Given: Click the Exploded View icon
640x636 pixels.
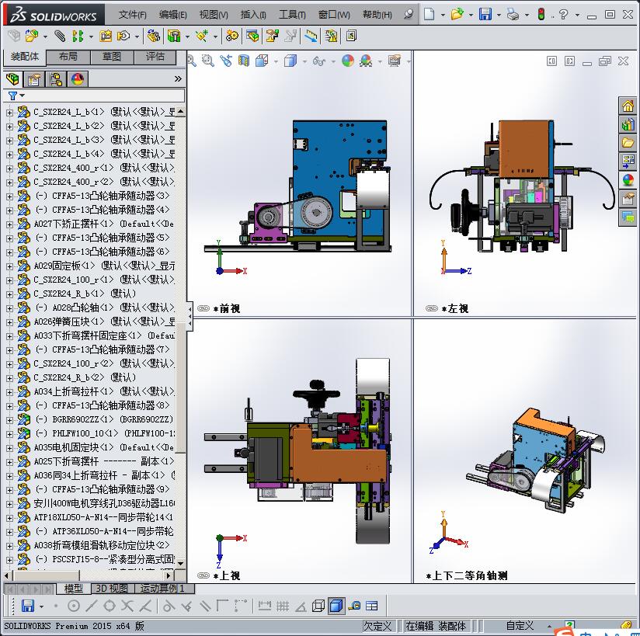Looking at the screenshot, I should [x=272, y=36].
